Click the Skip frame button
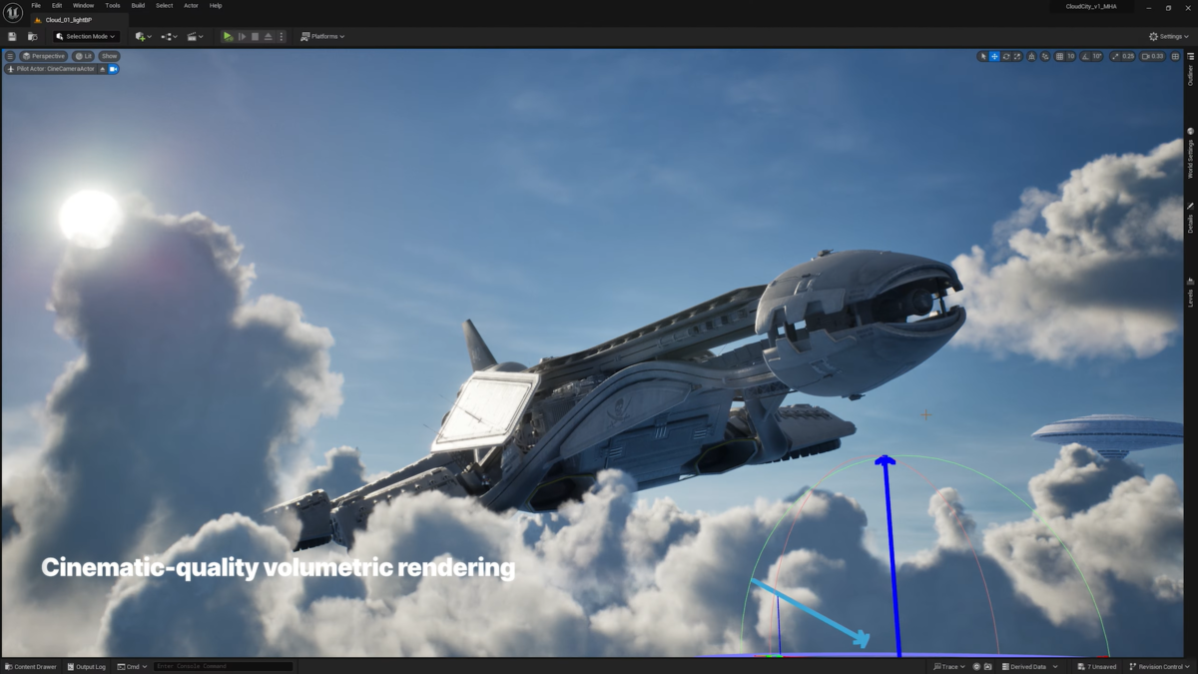This screenshot has width=1198, height=674. [242, 36]
